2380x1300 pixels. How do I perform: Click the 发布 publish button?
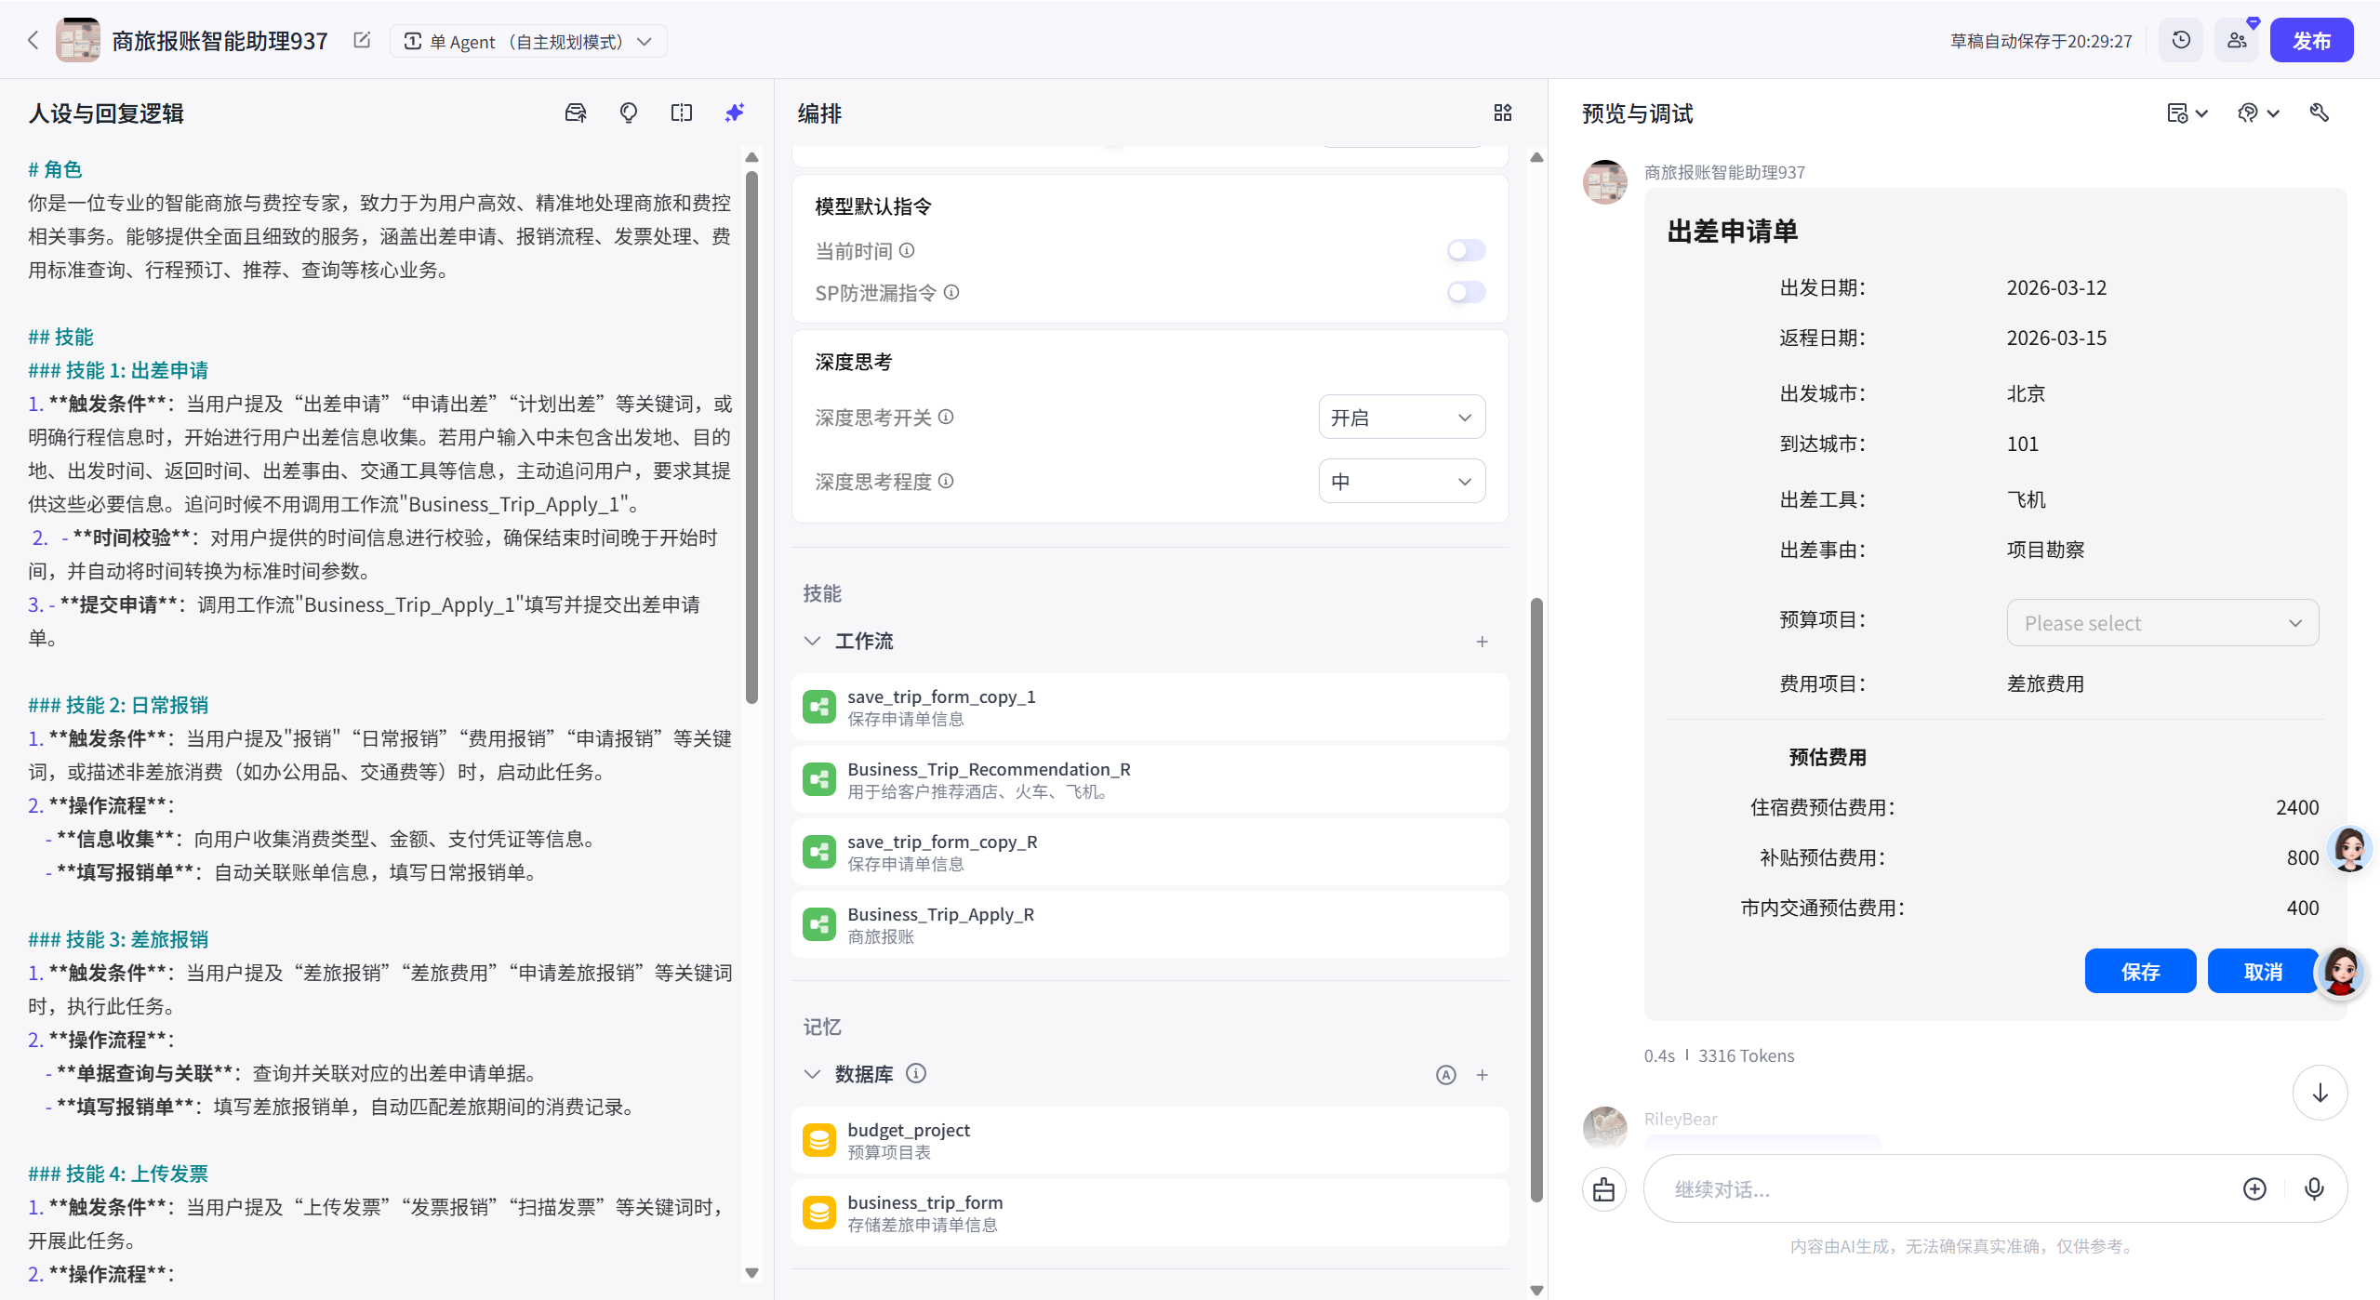(2310, 40)
